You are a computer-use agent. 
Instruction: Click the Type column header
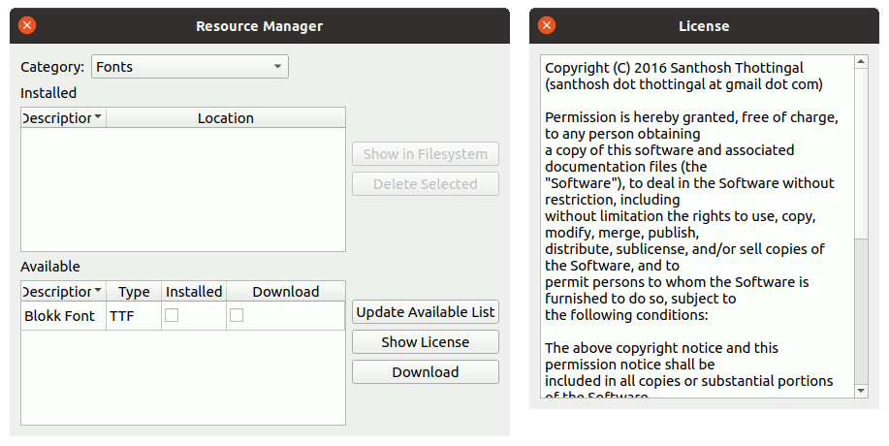coord(134,292)
